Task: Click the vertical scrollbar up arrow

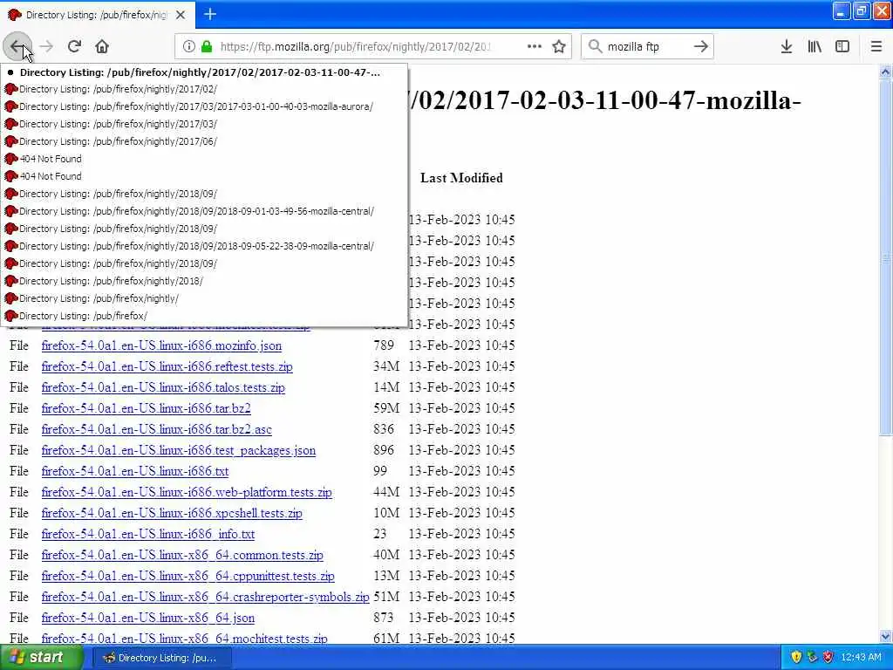Action: pyautogui.click(x=885, y=72)
